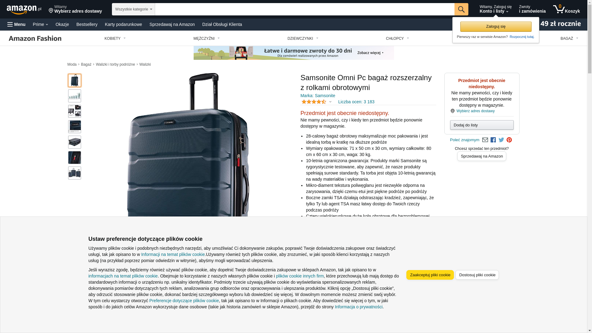Share product on Twitter icon
Image resolution: width=592 pixels, height=333 pixels.
point(501,140)
